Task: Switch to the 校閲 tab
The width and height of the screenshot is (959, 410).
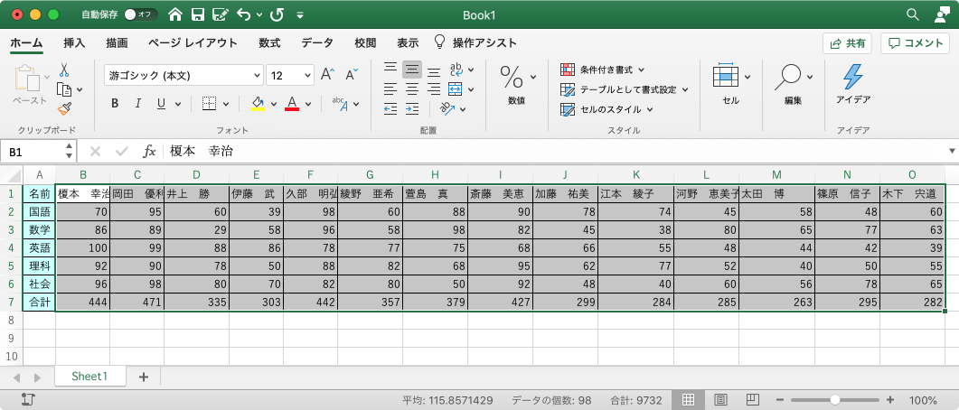Action: 365,42
